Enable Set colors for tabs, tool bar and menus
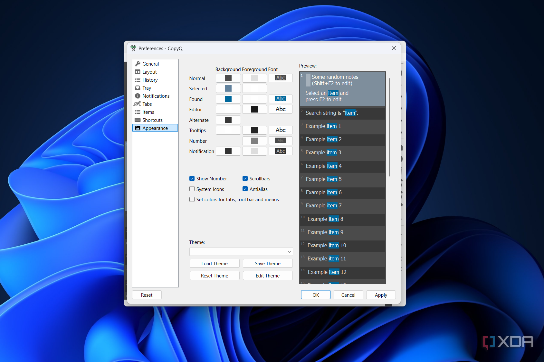 click(192, 199)
